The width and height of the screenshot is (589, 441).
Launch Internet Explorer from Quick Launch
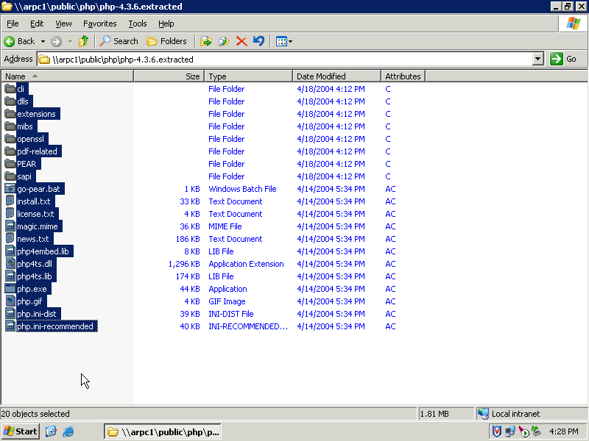coord(68,431)
